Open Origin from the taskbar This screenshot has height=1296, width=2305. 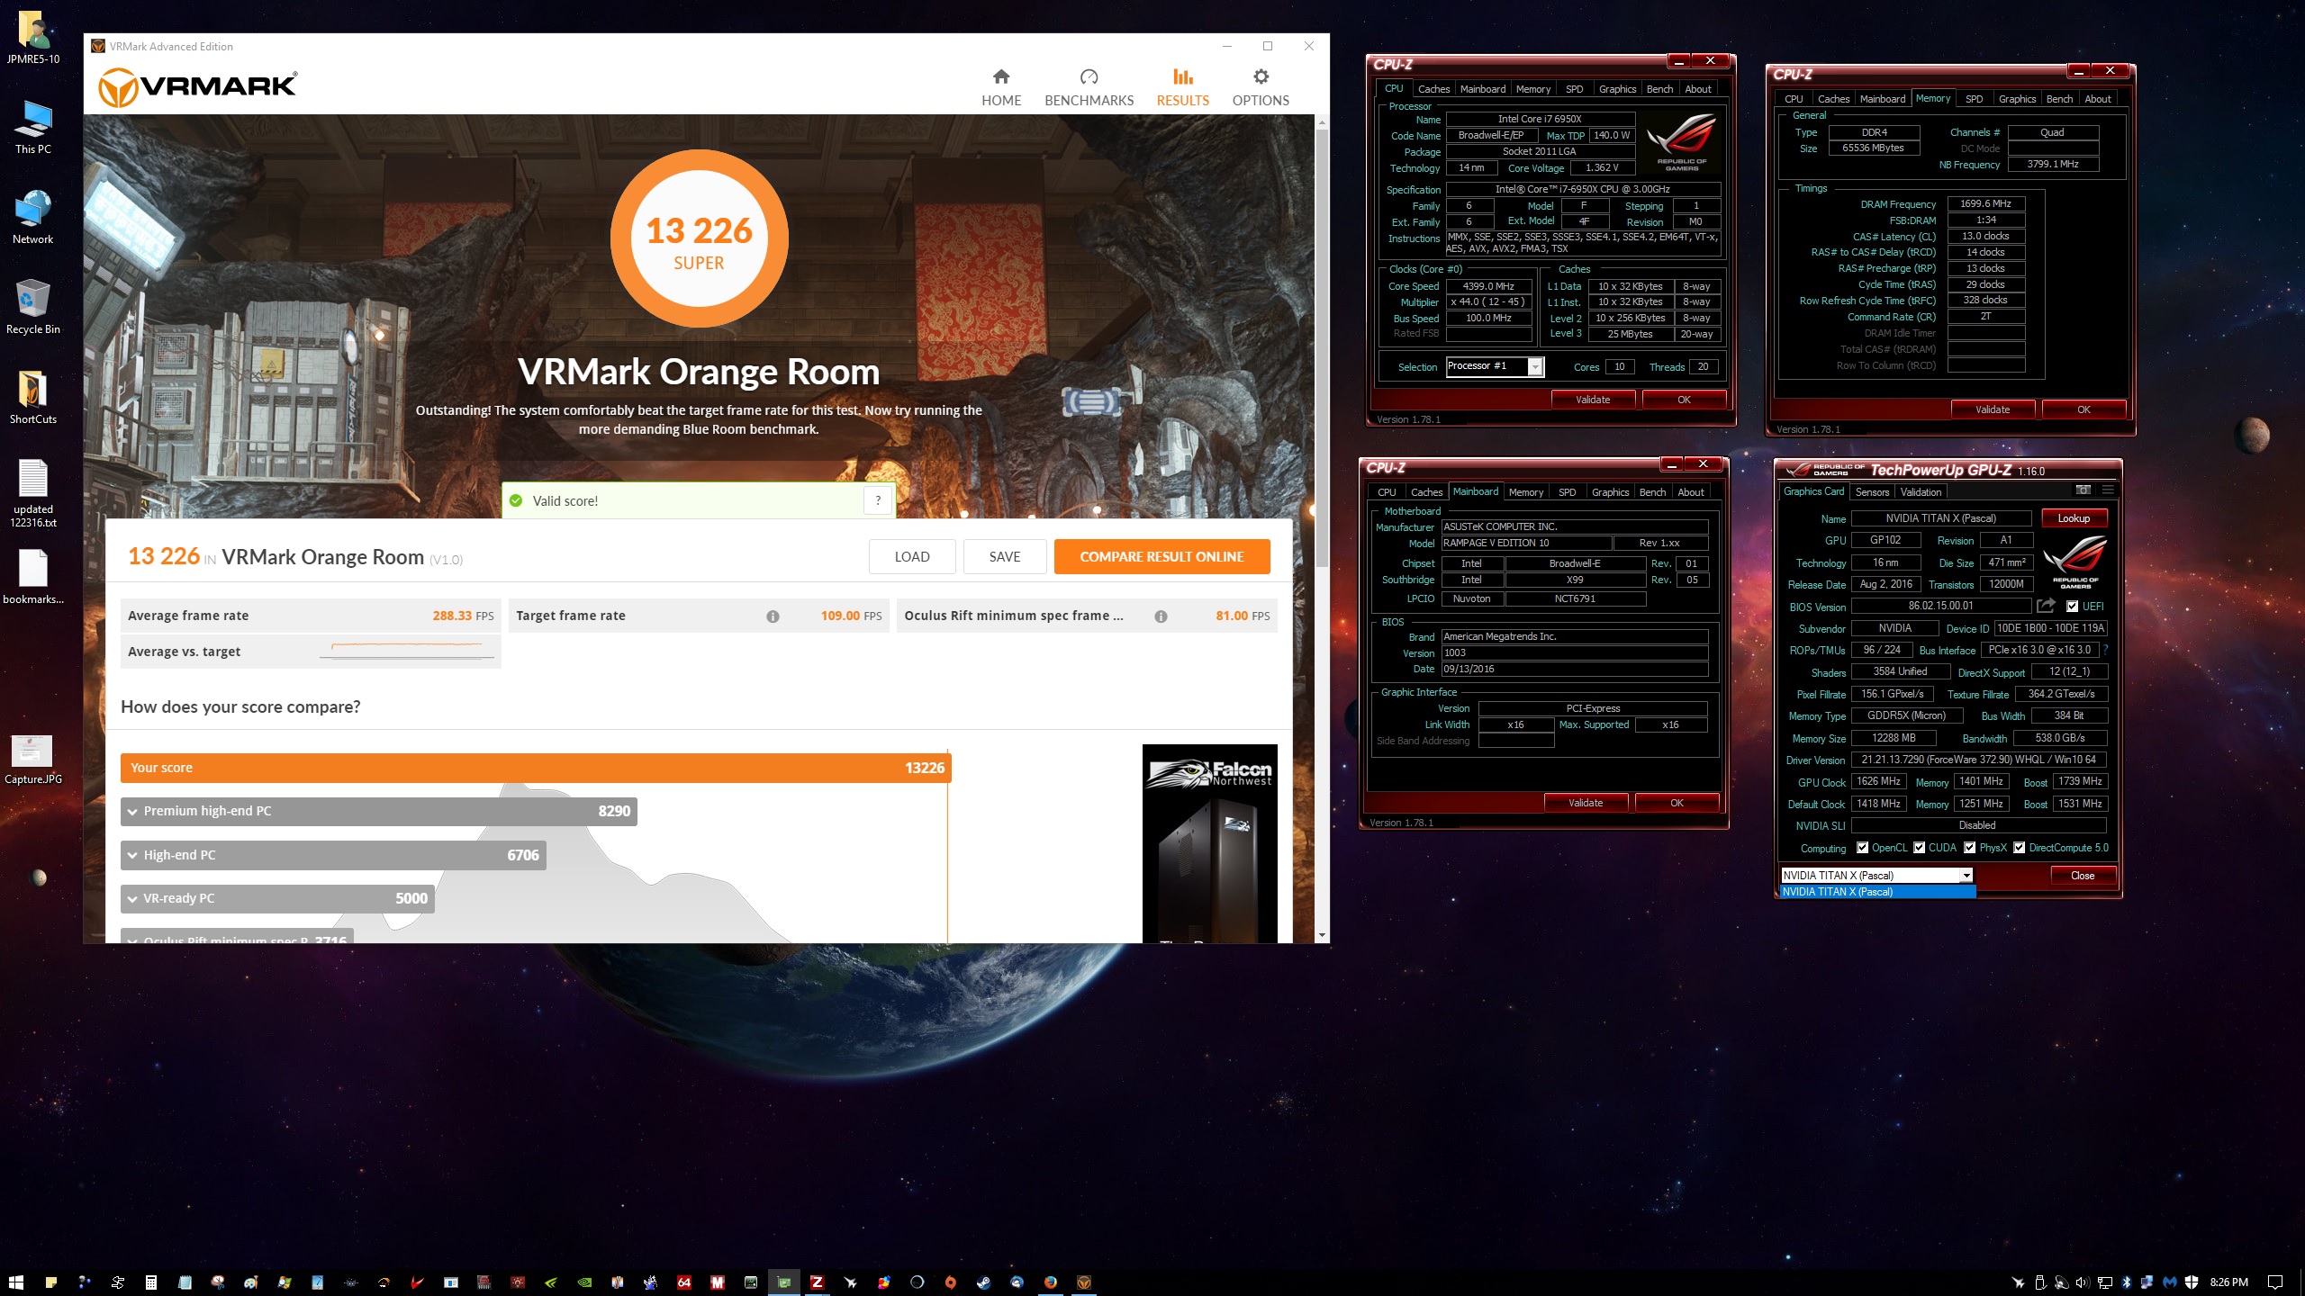pyautogui.click(x=951, y=1282)
